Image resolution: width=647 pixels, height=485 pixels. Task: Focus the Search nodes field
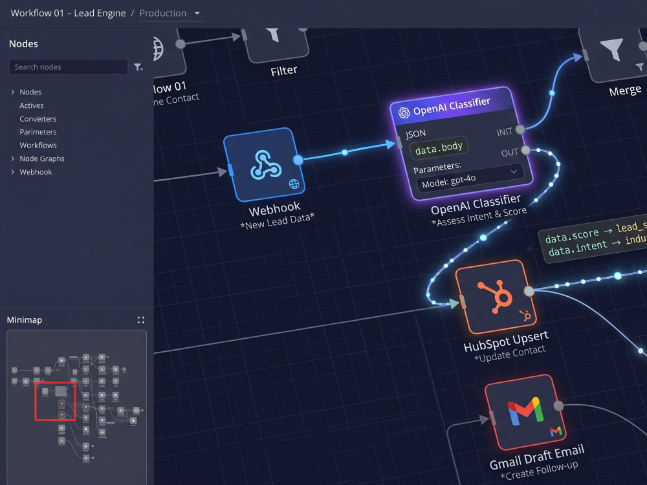pos(69,67)
